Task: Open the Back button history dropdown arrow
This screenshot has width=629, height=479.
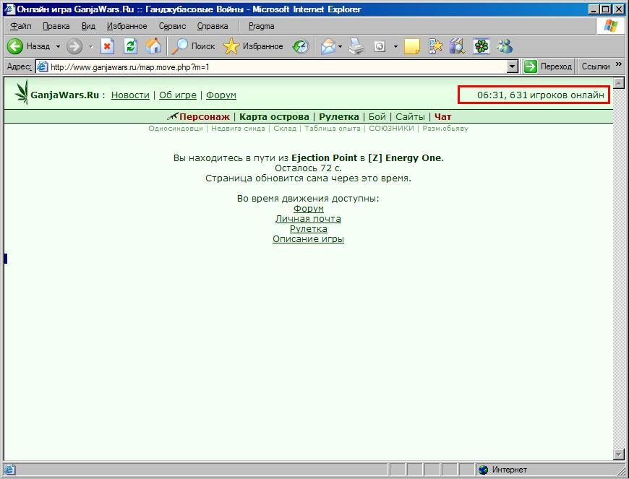Action: pos(58,46)
